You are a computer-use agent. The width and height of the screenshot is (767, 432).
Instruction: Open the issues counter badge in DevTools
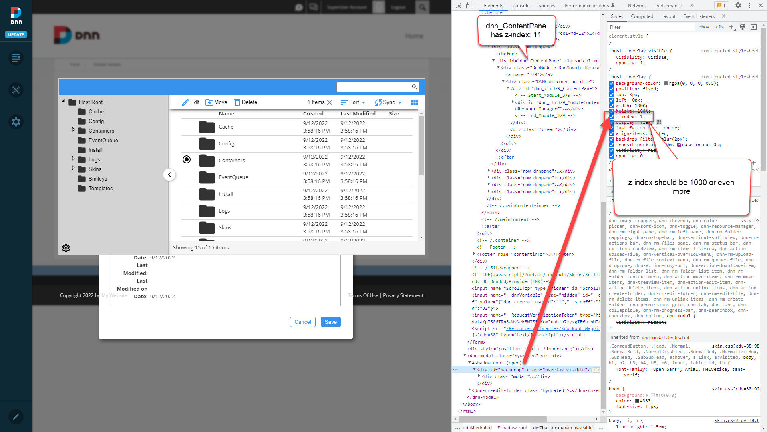pos(721,5)
